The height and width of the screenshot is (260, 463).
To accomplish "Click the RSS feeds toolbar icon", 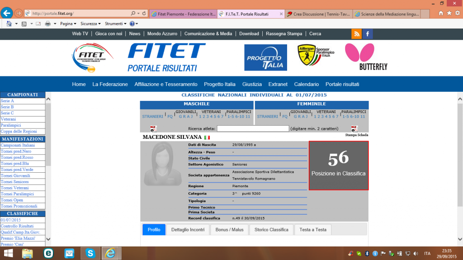I will click(24, 24).
